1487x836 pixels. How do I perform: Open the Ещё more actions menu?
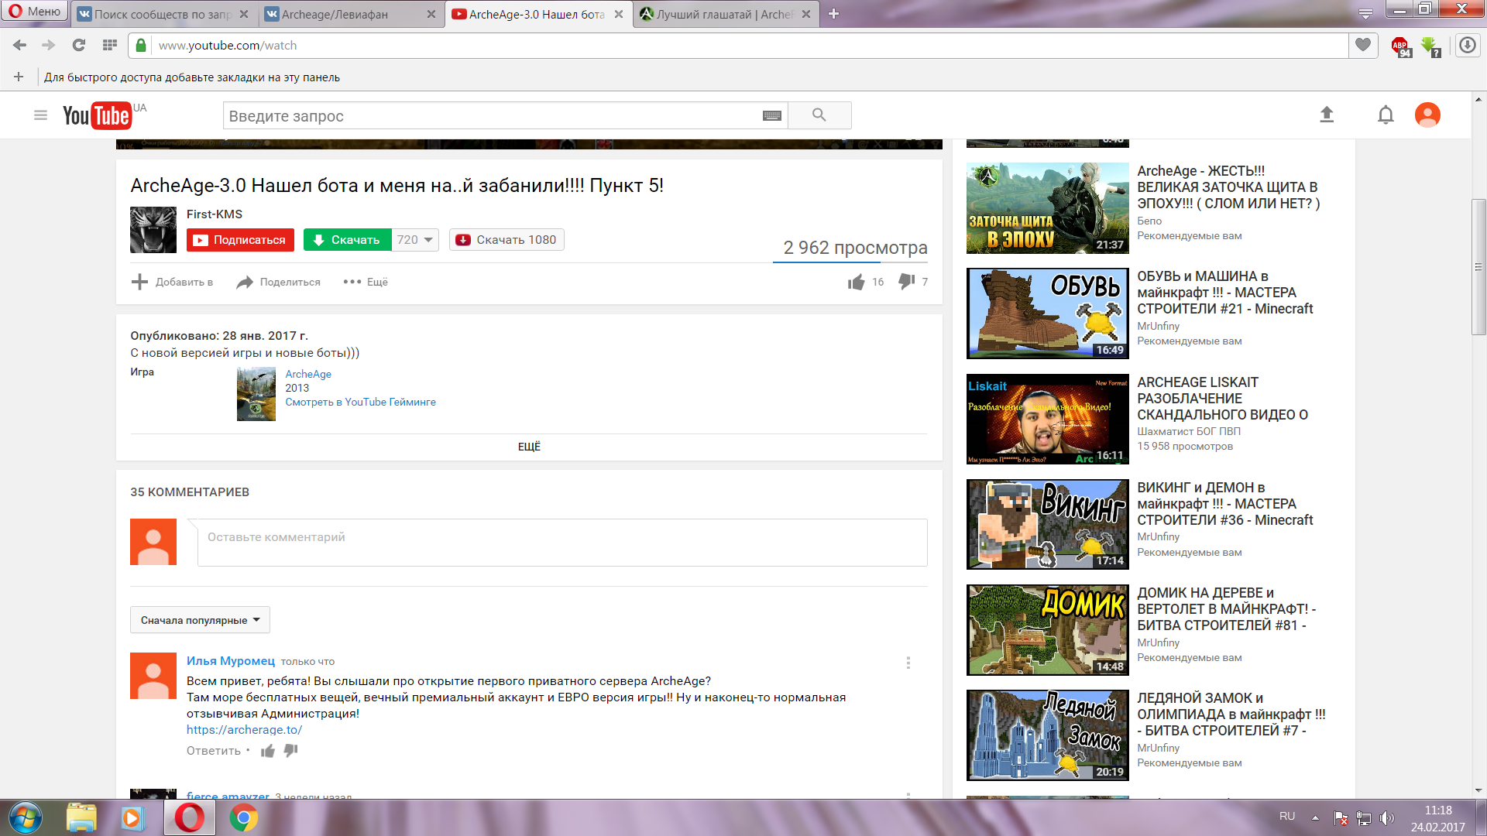pyautogui.click(x=366, y=282)
